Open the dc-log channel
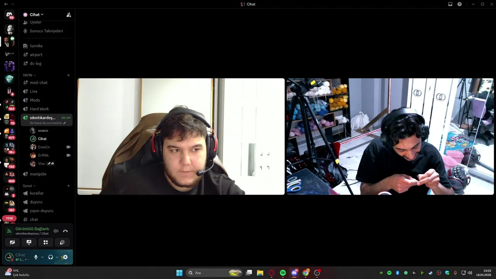The width and height of the screenshot is (496, 279). tap(46, 64)
